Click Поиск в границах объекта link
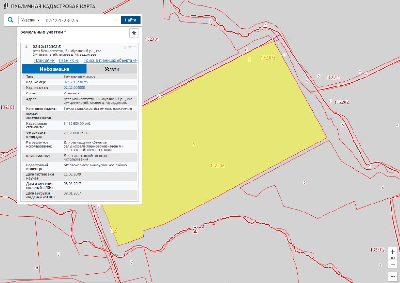Image resolution: width=400 pixels, height=283 pixels. (110, 60)
